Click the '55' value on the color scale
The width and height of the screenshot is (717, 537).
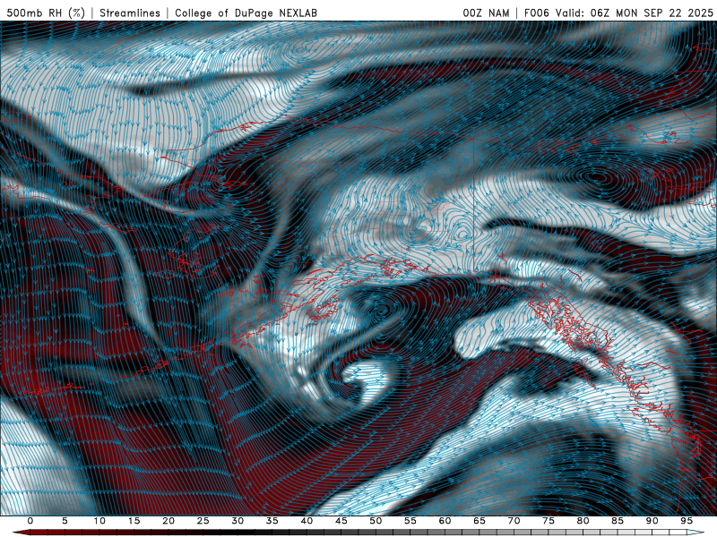point(410,521)
